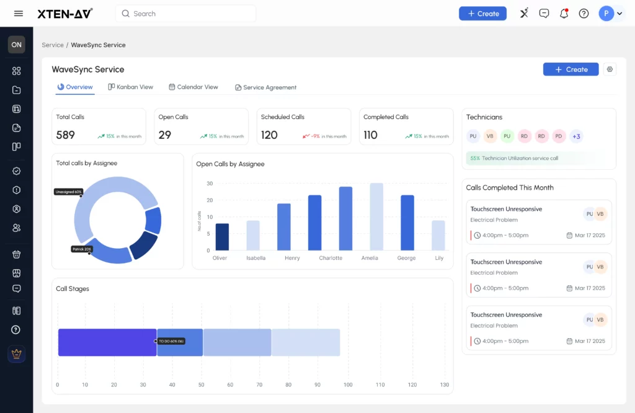Expand the +3 more technicians badge
The width and height of the screenshot is (635, 413).
click(x=576, y=136)
